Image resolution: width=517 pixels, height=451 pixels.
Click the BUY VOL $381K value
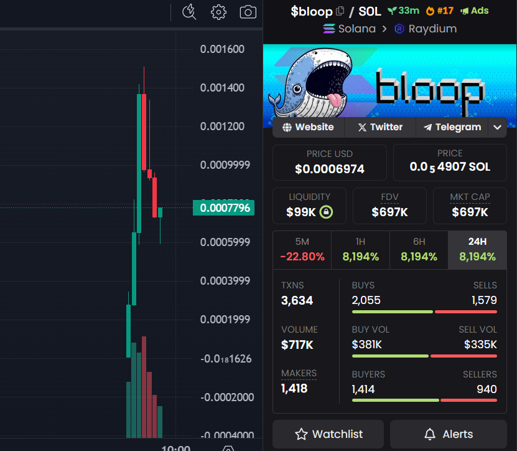point(366,344)
